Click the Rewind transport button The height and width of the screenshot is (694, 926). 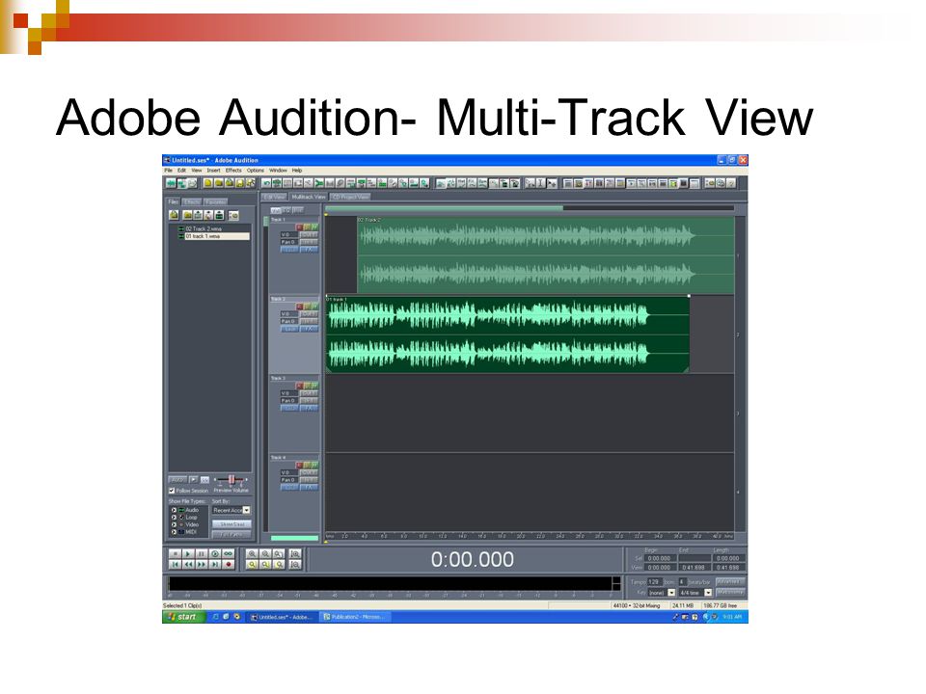188,565
